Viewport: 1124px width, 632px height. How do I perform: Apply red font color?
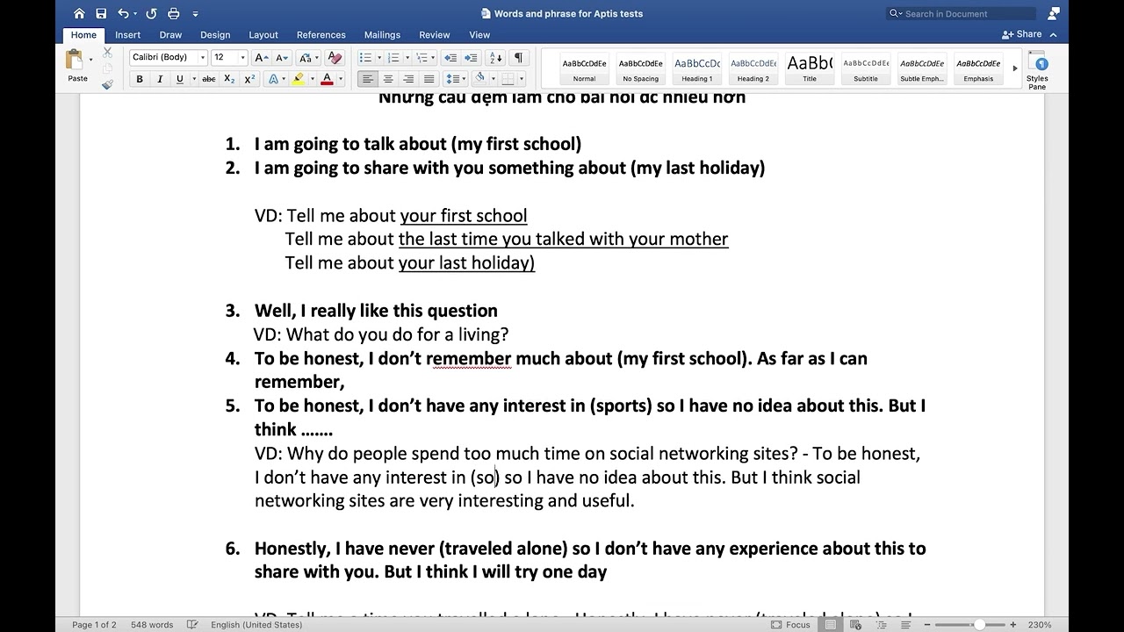coord(327,79)
